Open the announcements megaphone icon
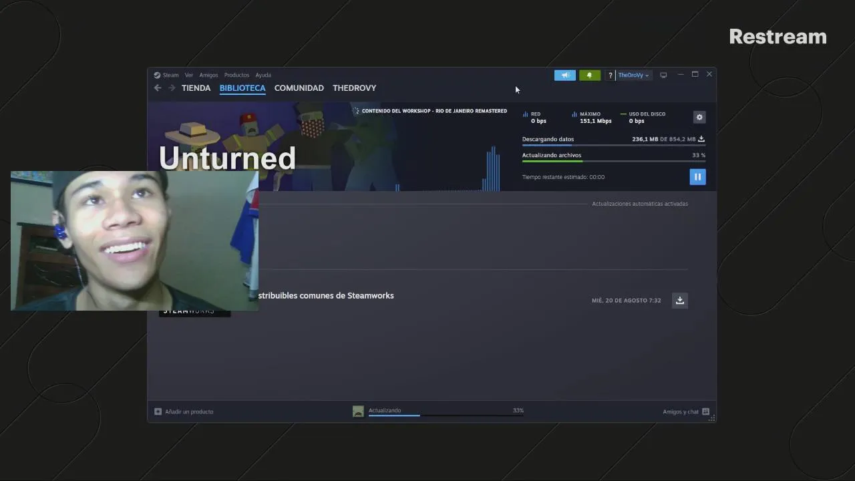 tap(565, 75)
